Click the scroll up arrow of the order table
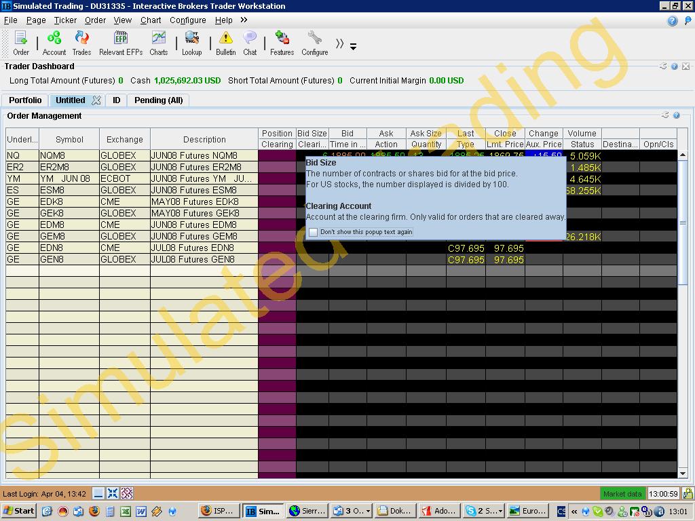 [683, 155]
